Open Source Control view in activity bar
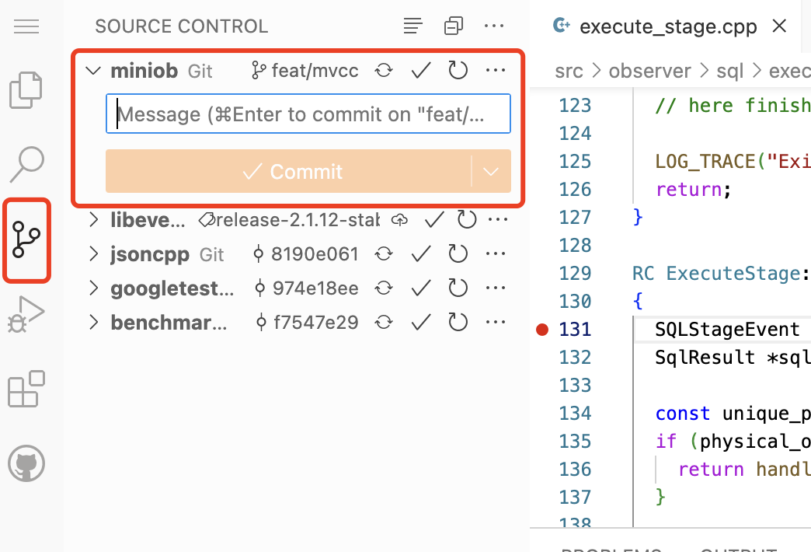811x552 pixels. (x=26, y=239)
